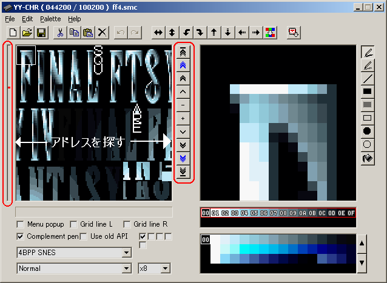387x283 pixels.
Task: Uncheck the checked pattern checkbox
Action: (143, 237)
